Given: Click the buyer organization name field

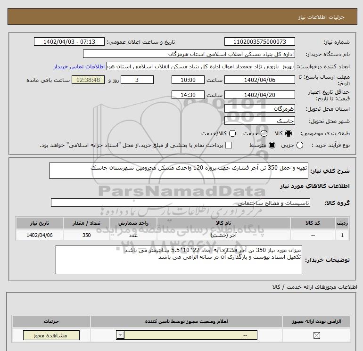Looking at the screenshot, I should pos(189,54).
